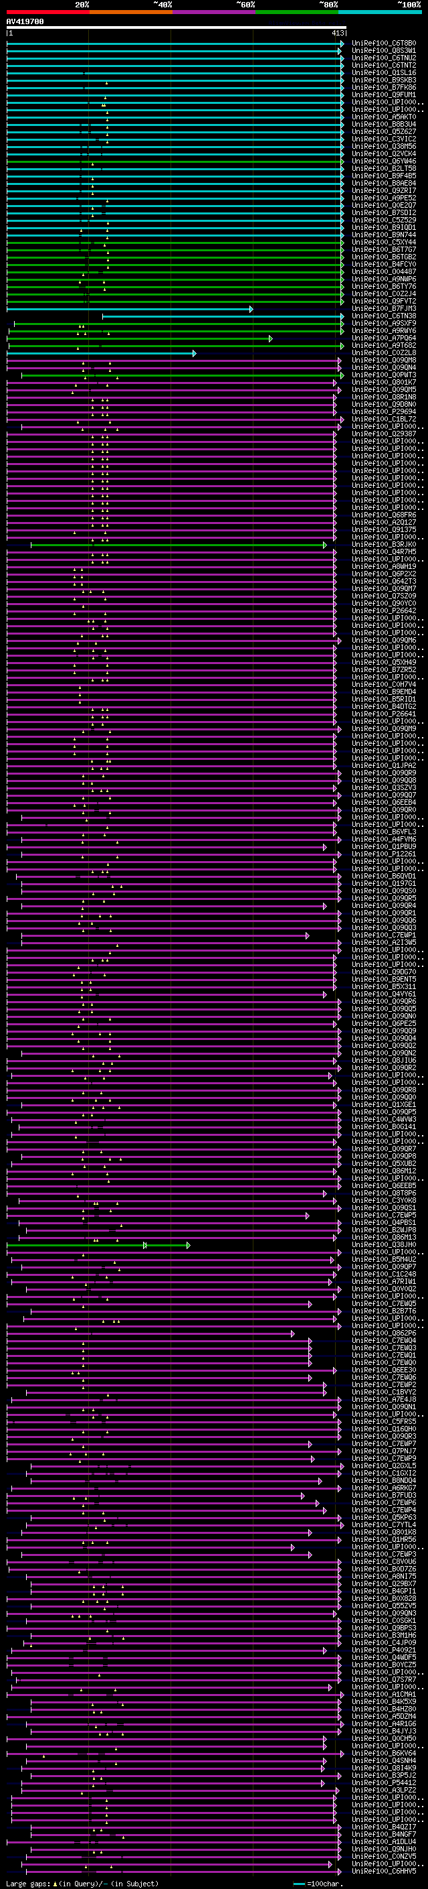Image resolution: width=428 pixels, height=1889 pixels.
Task: Select hit label UniRef100_O04487
Action: (384, 272)
